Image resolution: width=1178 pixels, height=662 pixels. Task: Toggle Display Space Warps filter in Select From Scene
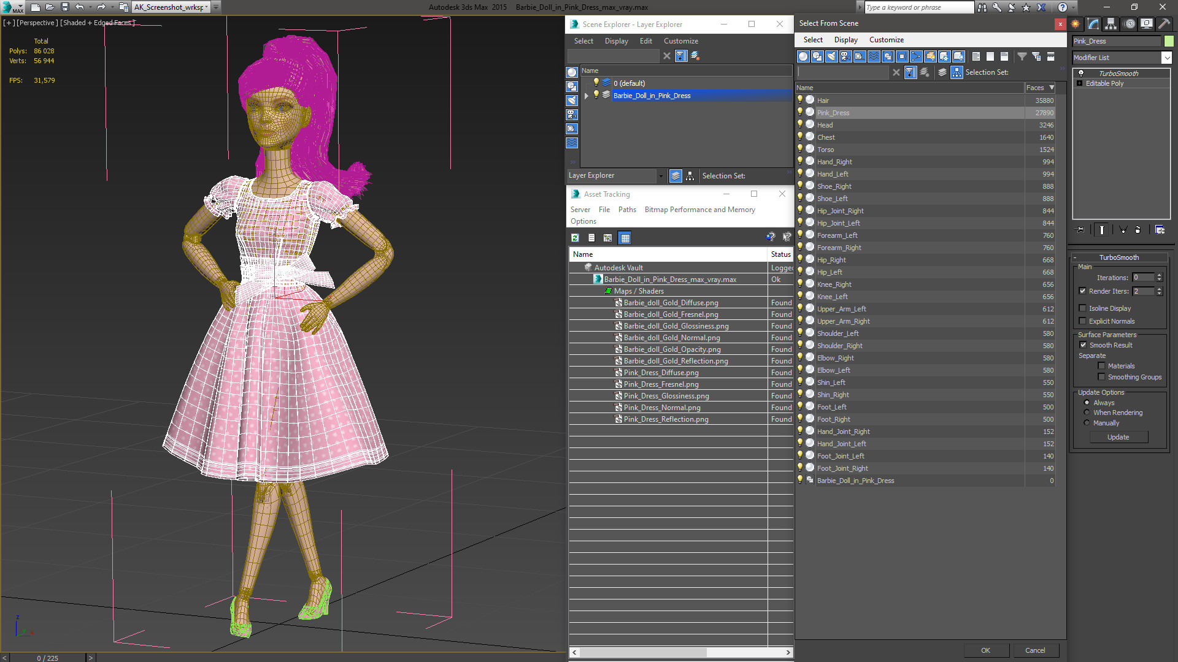(x=874, y=56)
